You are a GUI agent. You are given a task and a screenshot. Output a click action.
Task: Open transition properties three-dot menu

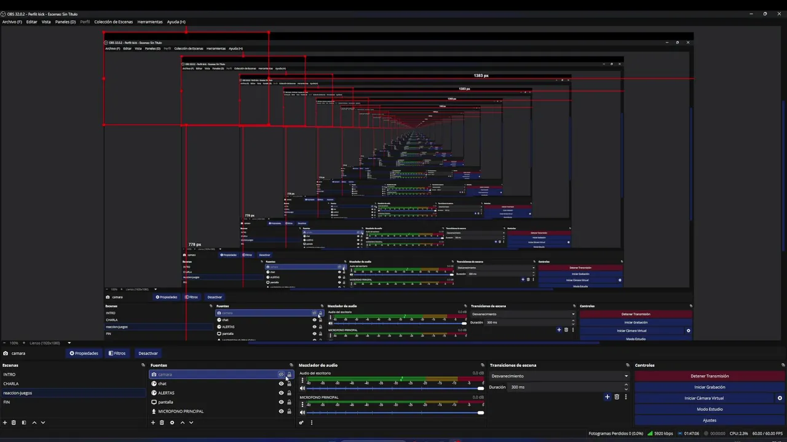pos(626,397)
